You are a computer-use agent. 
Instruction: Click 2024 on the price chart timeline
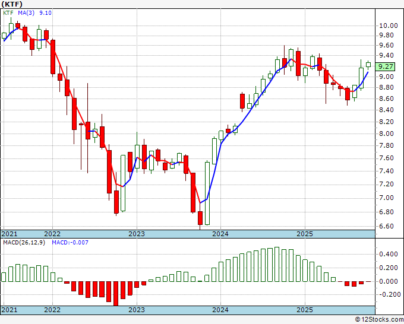pyautogui.click(x=220, y=234)
